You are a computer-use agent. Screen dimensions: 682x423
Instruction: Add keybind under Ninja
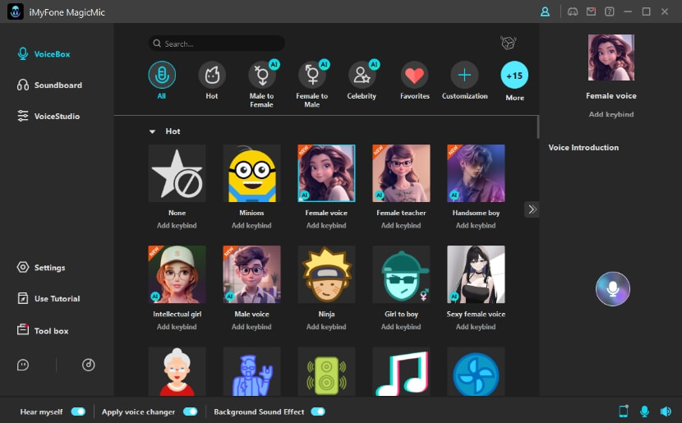tap(327, 326)
